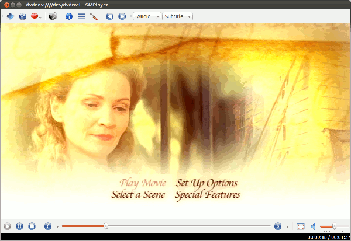Expand rewind options dropdown arrow
This screenshot has width=351, height=241.
(57, 226)
